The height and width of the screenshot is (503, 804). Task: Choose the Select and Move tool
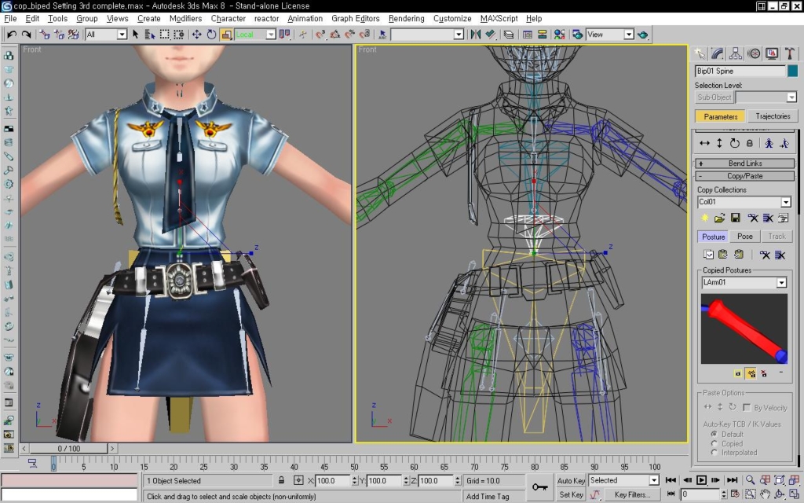[196, 35]
